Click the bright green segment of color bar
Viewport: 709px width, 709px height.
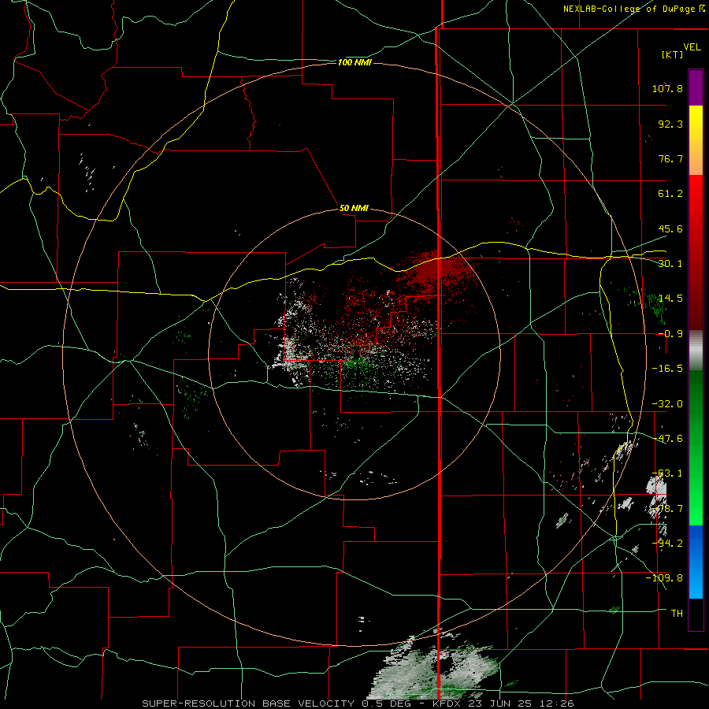click(x=696, y=487)
